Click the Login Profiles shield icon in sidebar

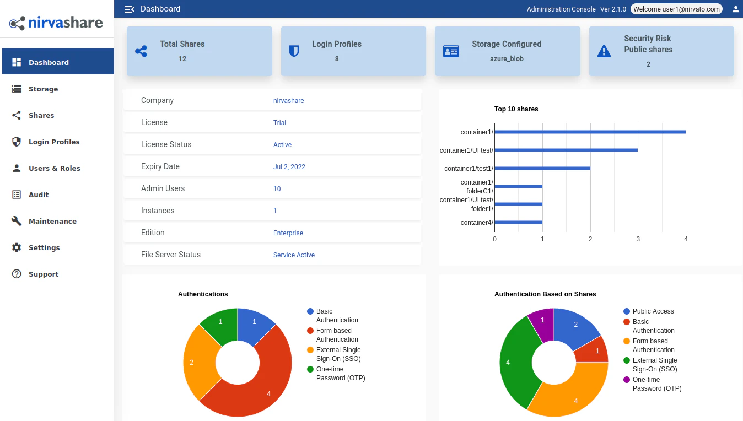(x=17, y=142)
